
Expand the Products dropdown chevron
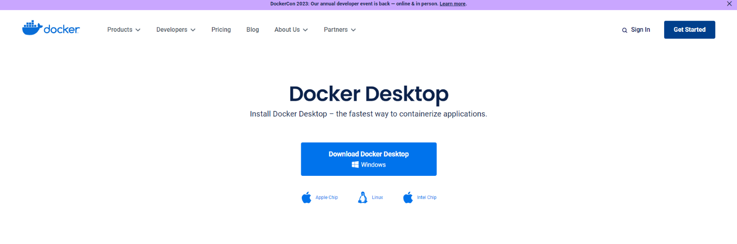pyautogui.click(x=138, y=30)
